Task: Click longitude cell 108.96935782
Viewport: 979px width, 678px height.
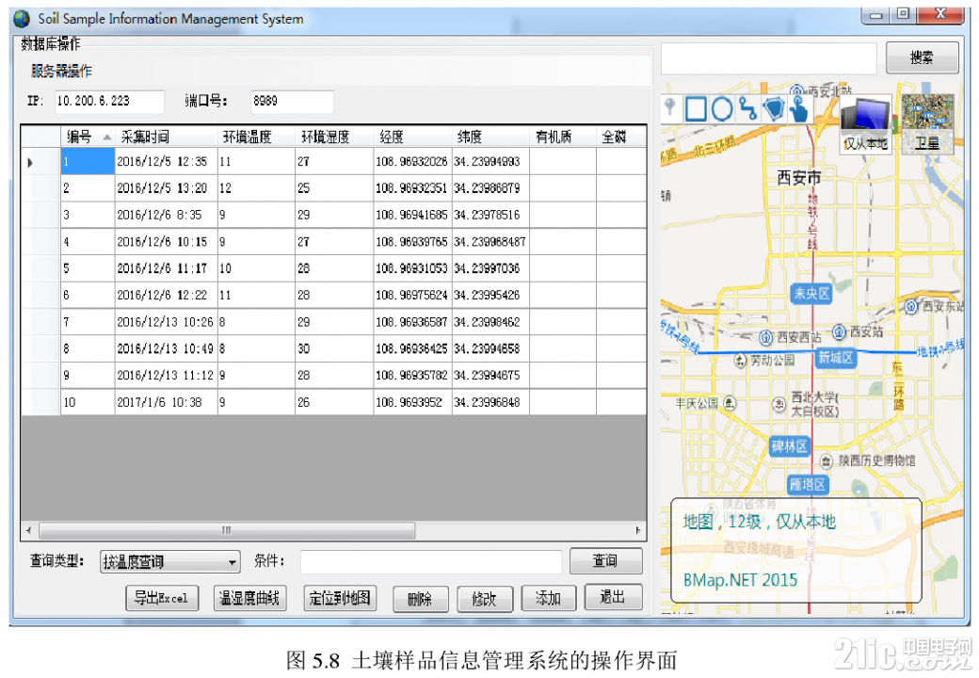Action: (x=412, y=376)
